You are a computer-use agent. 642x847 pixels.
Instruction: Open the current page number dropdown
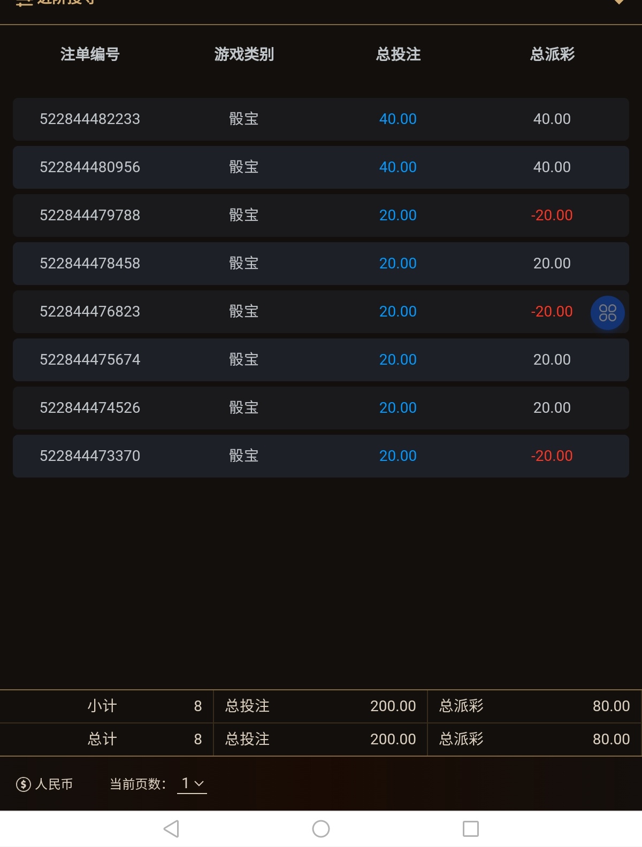(x=192, y=784)
